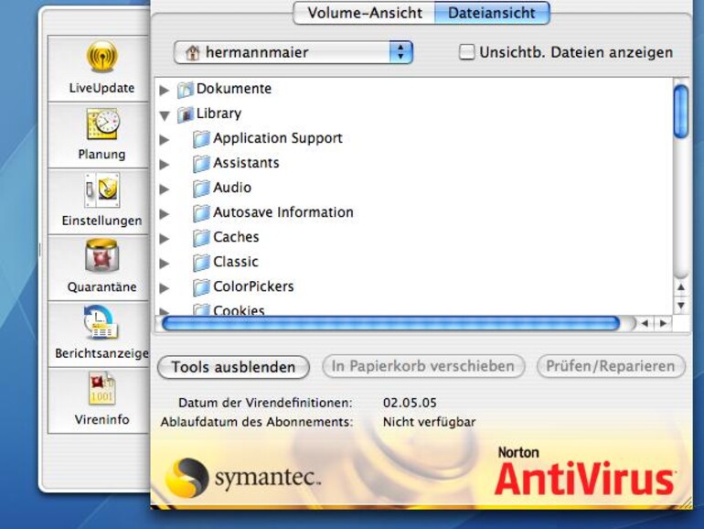Click In Papierkorb verschieben button
This screenshot has width=704, height=529.
pos(423,366)
